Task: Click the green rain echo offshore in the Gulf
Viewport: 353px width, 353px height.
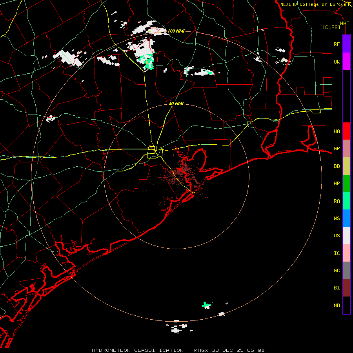Action: coord(207,305)
